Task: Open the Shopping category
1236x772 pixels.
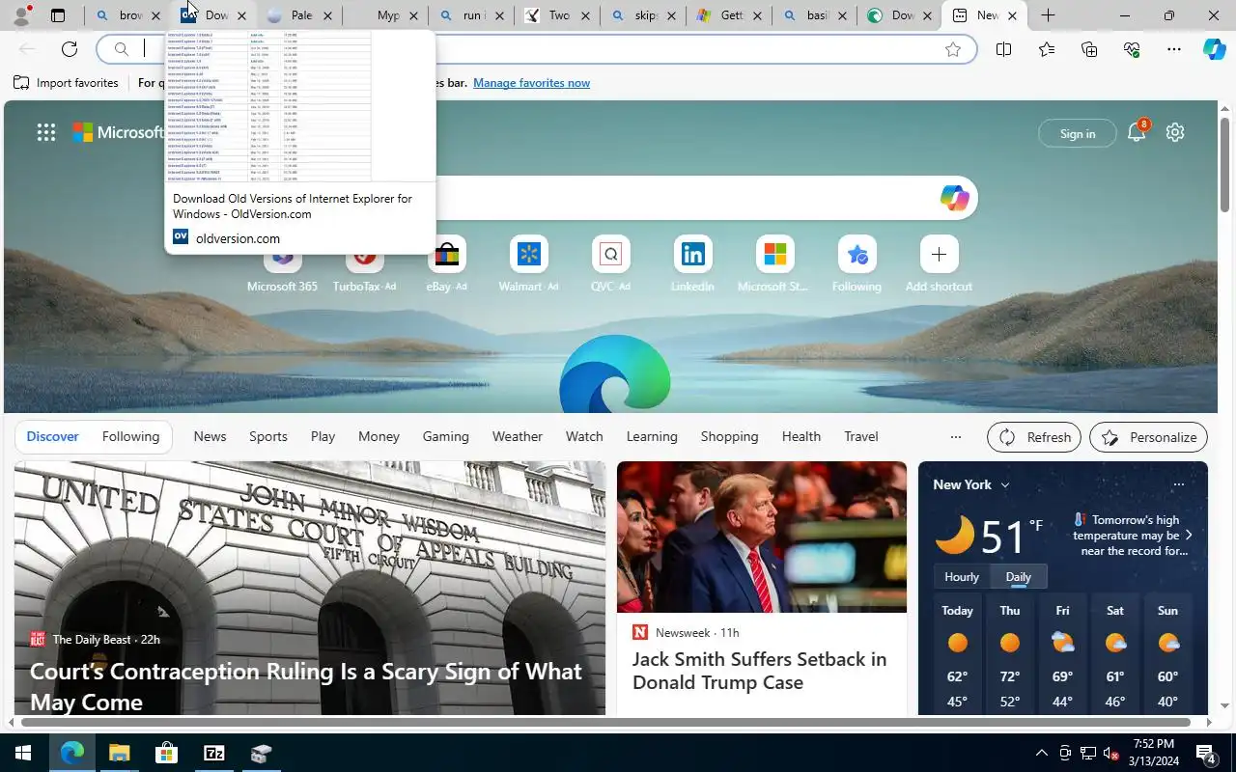Action: point(729,436)
